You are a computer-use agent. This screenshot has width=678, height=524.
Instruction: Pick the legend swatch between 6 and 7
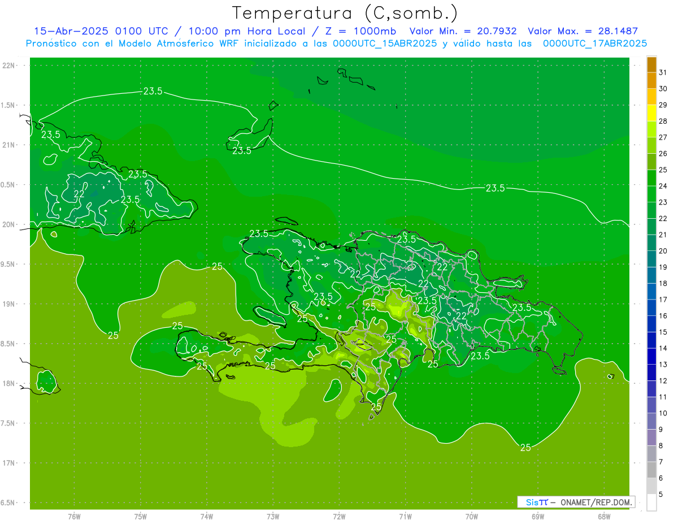(x=652, y=470)
